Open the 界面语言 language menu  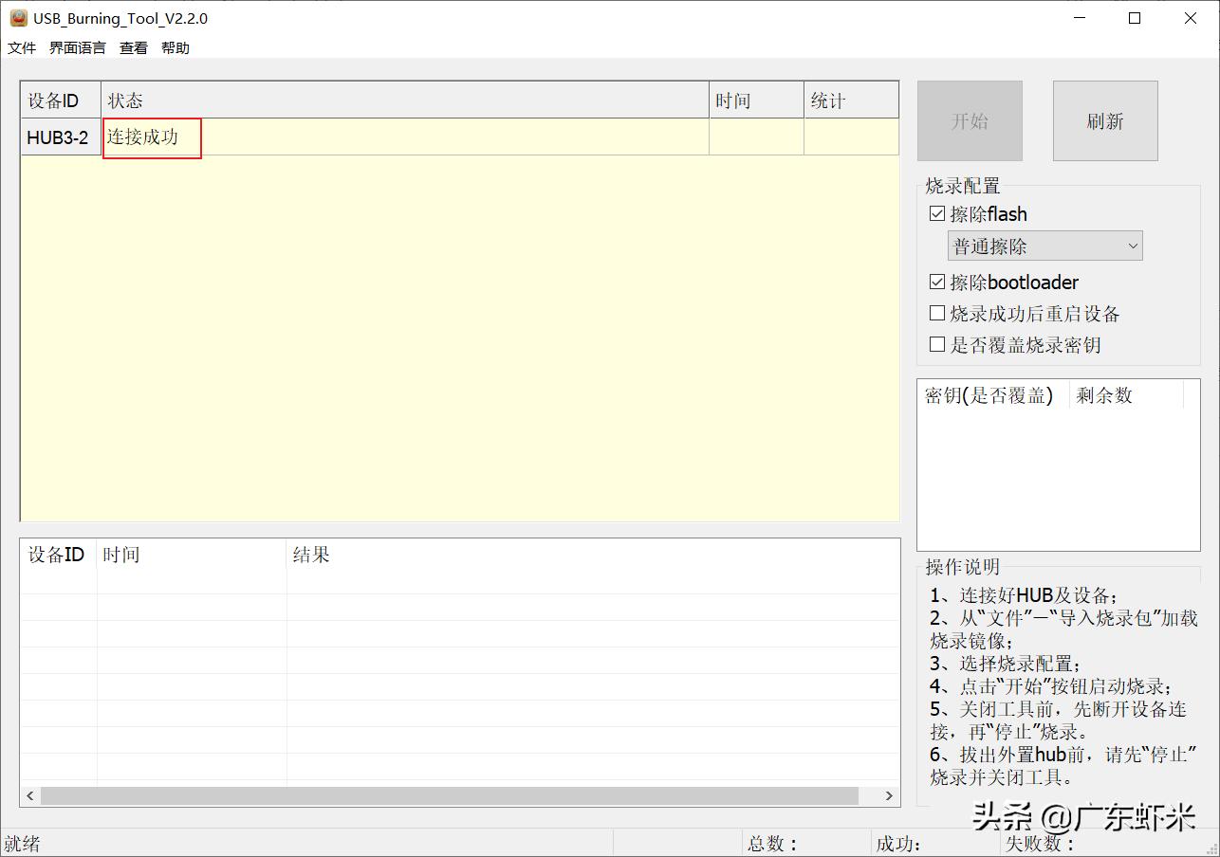pos(77,47)
